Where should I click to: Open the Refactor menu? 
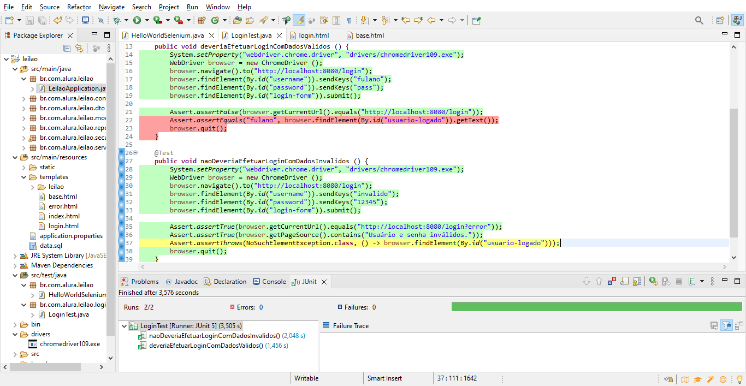[x=79, y=7]
